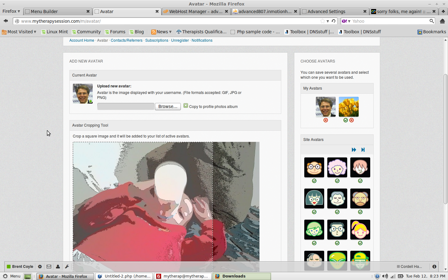Open the Subscriptions account link
The width and height of the screenshot is (448, 280).
(156, 40)
